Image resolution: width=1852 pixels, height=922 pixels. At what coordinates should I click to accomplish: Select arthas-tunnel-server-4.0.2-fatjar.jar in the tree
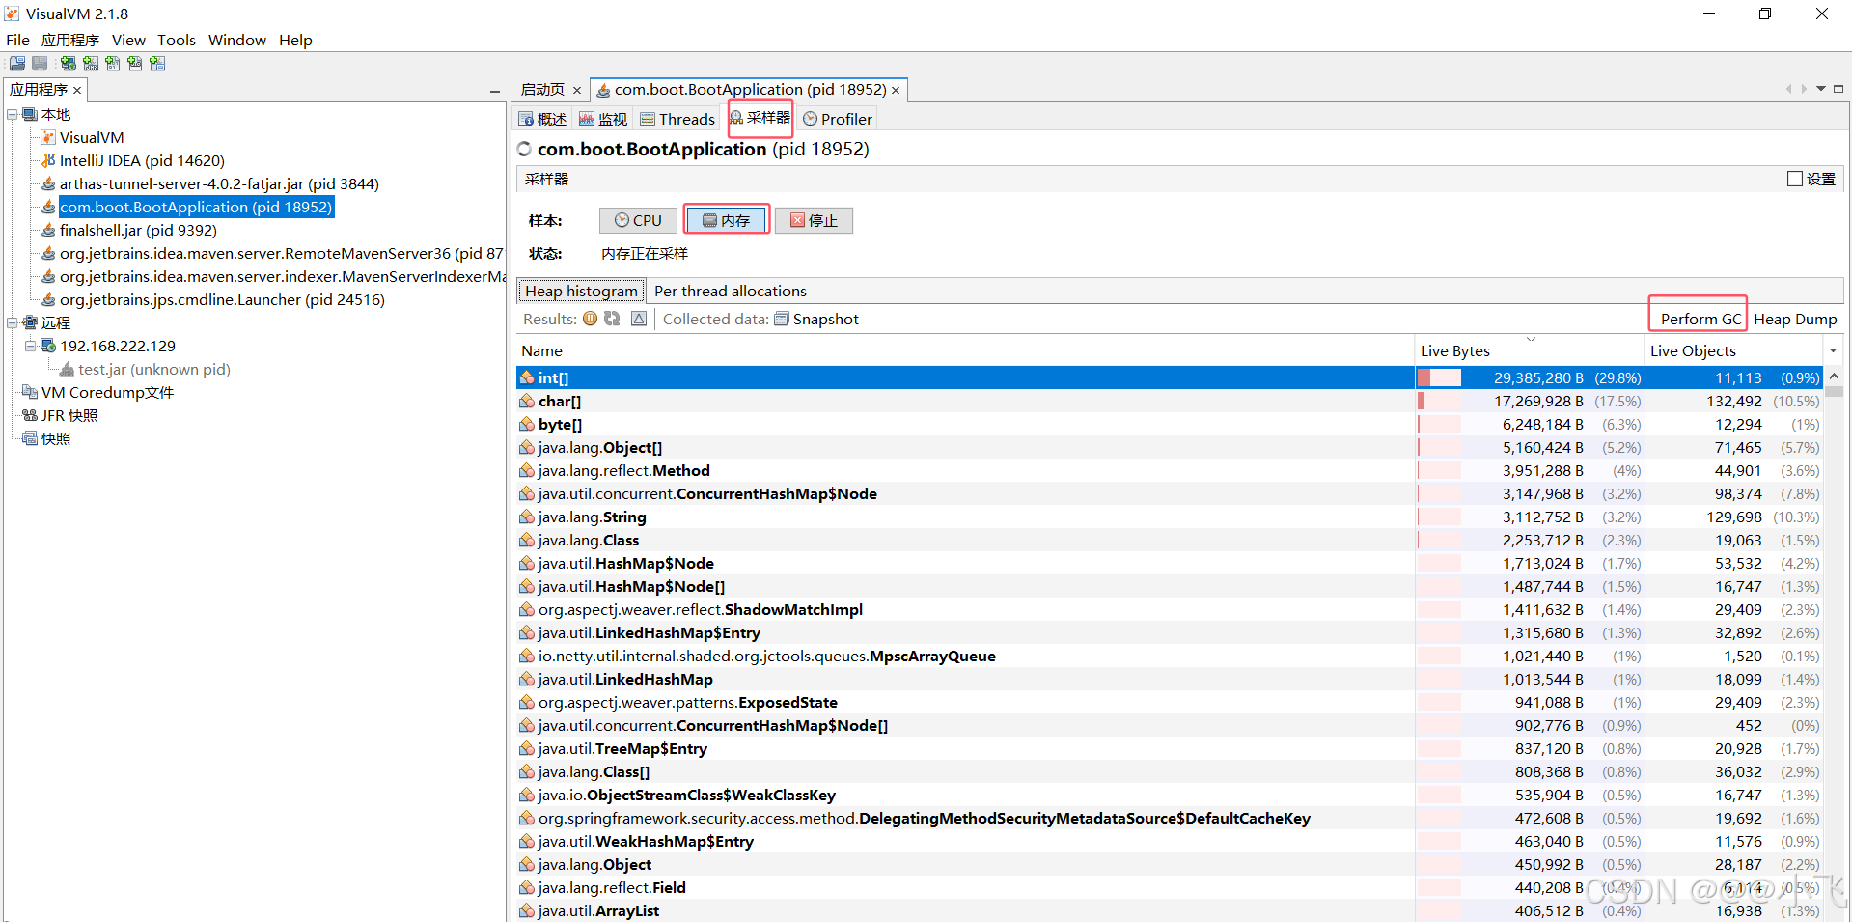click(x=219, y=183)
